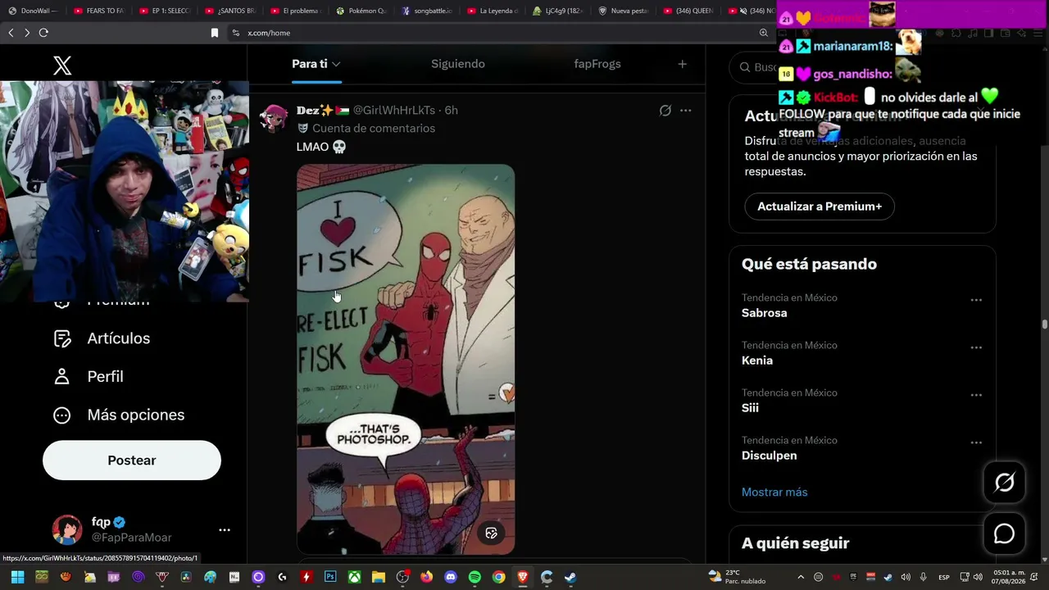Open Google Chrome from the taskbar
This screenshot has height=590, width=1049.
point(498,577)
